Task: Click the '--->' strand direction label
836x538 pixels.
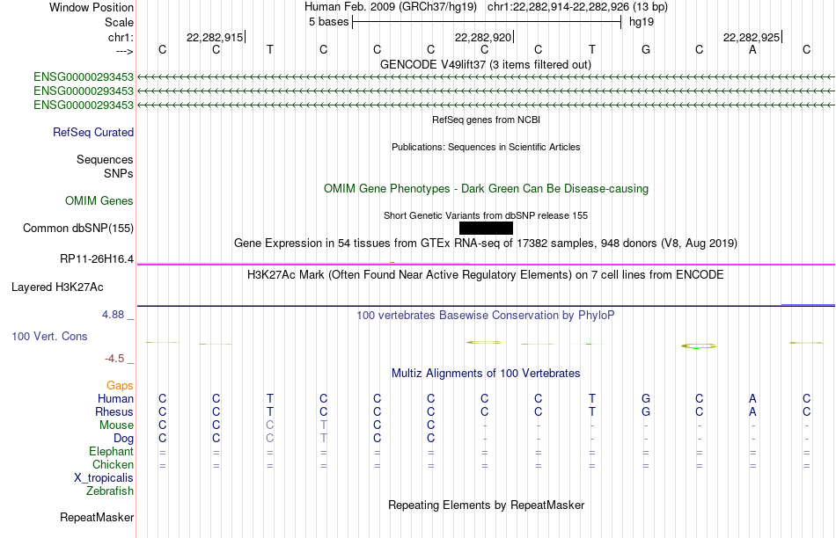Action: 125,51
